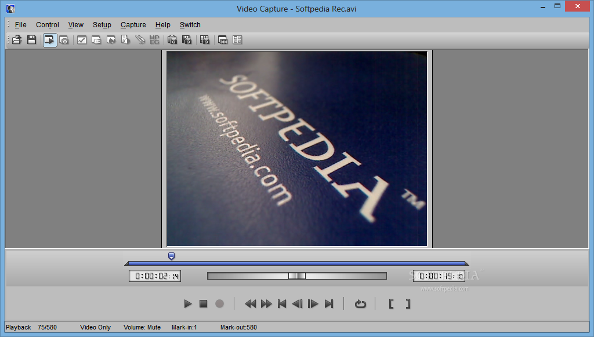This screenshot has height=337, width=594.
Task: Click the round Record button
Action: click(219, 304)
